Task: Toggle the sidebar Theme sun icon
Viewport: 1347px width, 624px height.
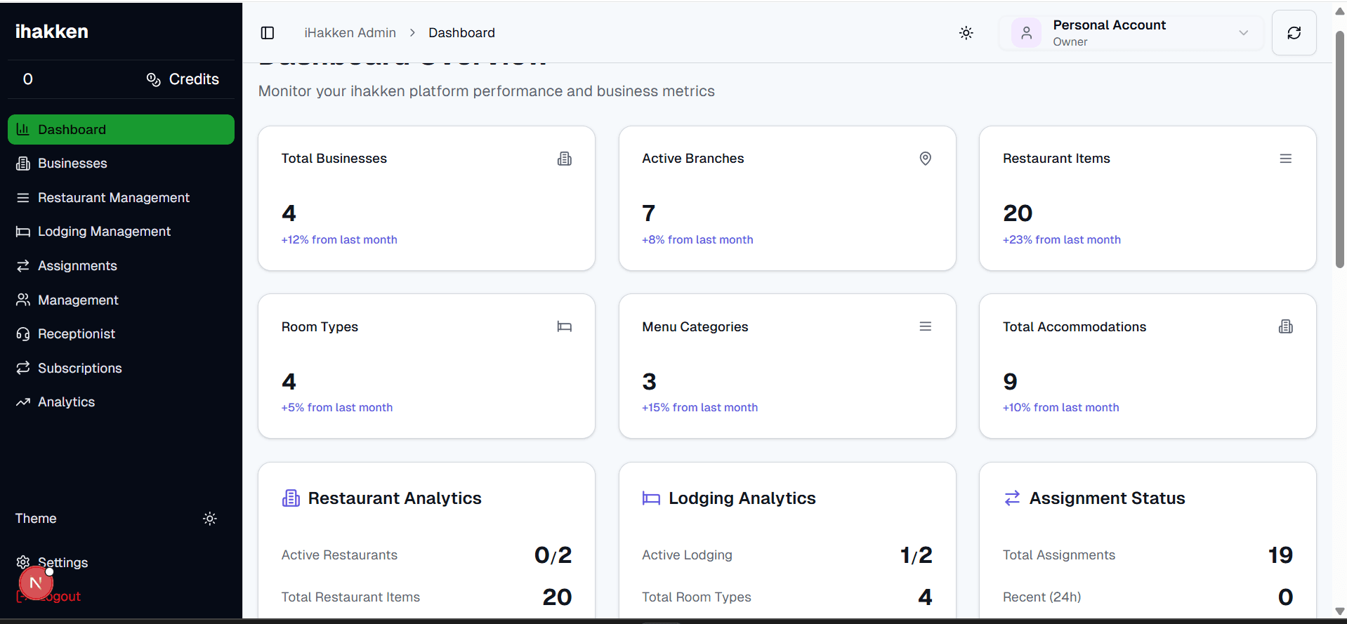Action: (210, 519)
